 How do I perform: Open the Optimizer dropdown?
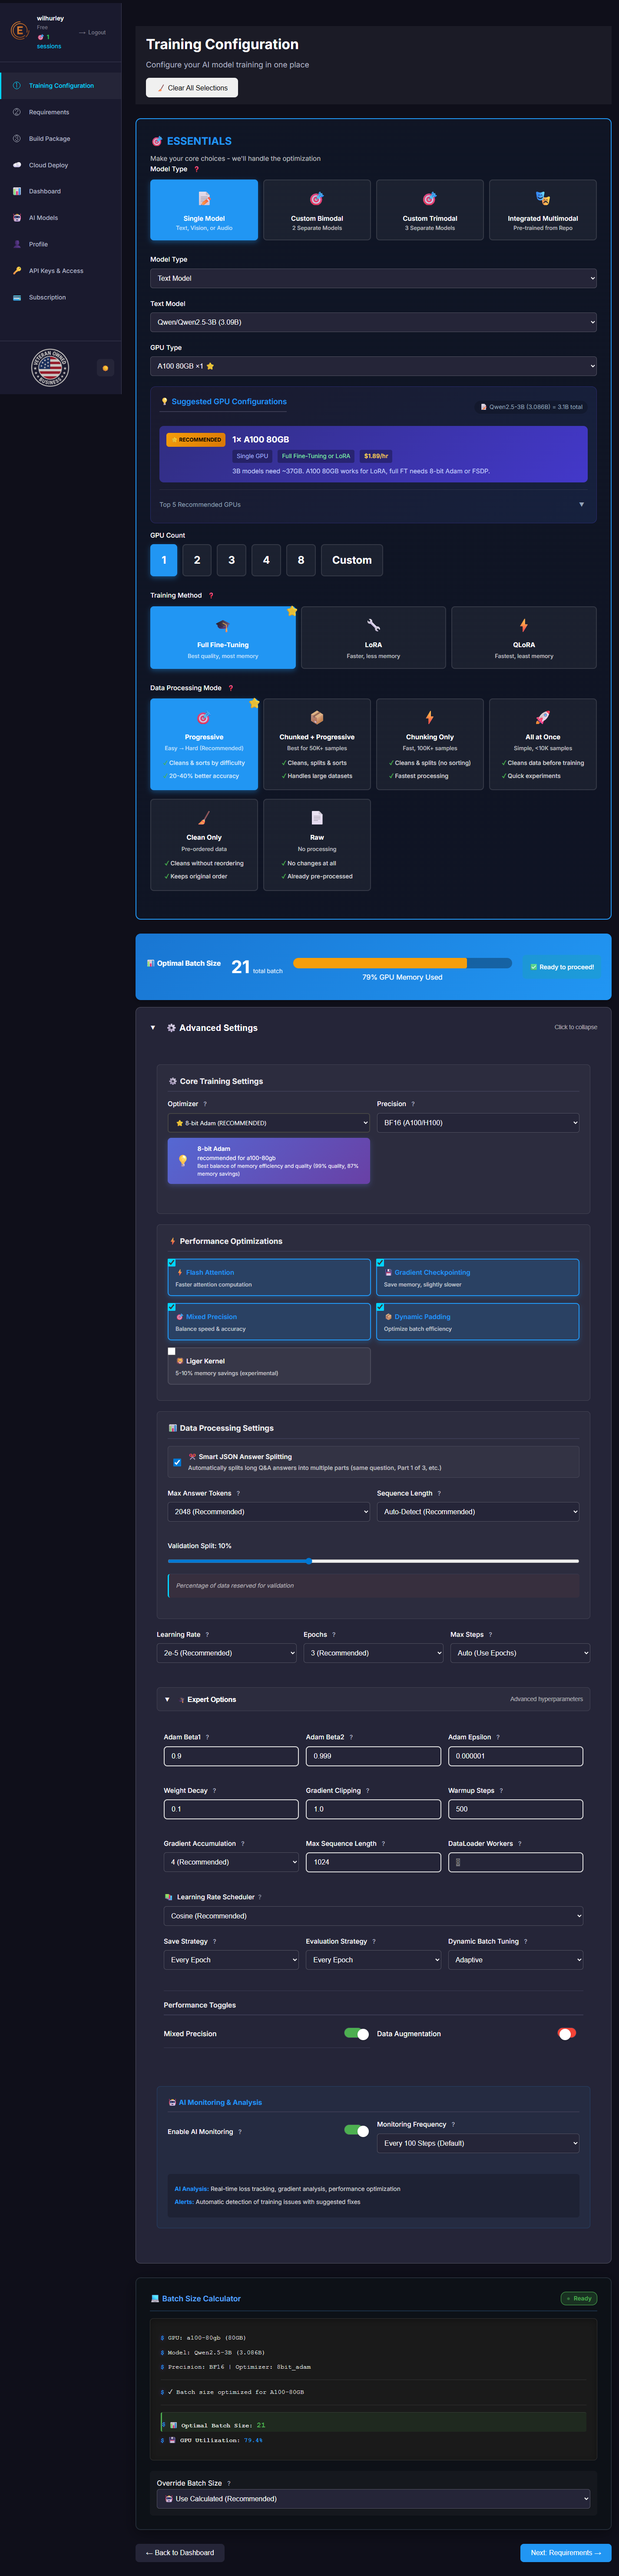[x=268, y=1123]
